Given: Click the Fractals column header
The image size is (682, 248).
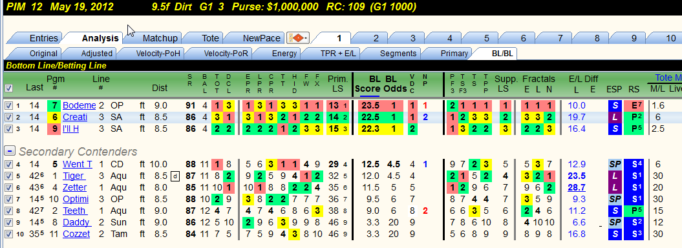Looking at the screenshot, I should coord(538,79).
